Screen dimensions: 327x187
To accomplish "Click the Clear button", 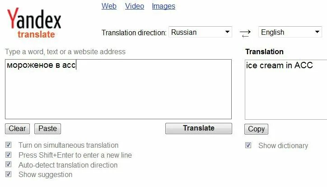I will point(17,129).
